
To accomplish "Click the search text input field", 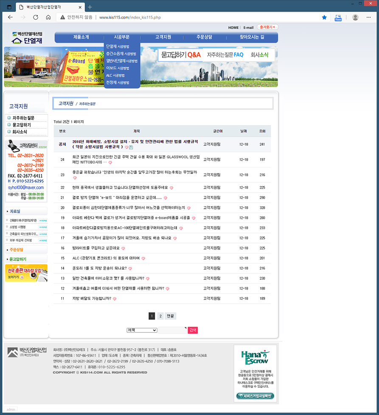I will pos(172,330).
